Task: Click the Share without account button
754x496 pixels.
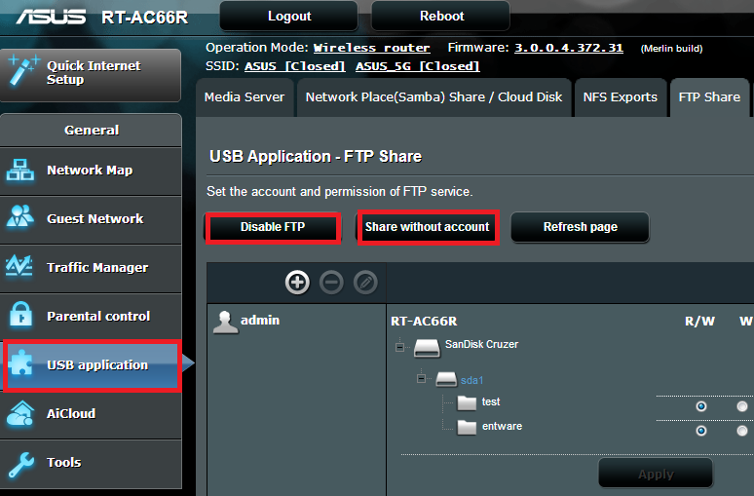Action: (427, 227)
